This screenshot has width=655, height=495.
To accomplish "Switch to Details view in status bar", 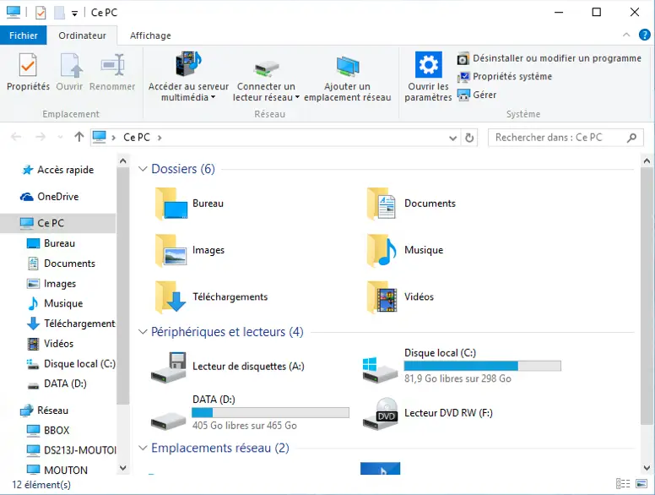I will coord(623,484).
